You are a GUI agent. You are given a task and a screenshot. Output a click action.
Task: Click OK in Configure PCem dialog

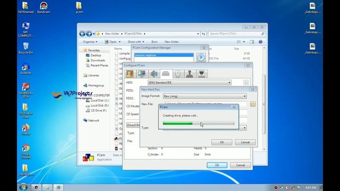pos(217,165)
